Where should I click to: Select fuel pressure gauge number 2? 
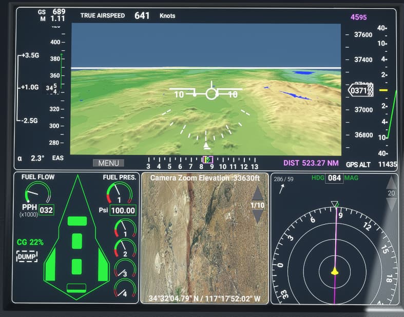coord(125,248)
